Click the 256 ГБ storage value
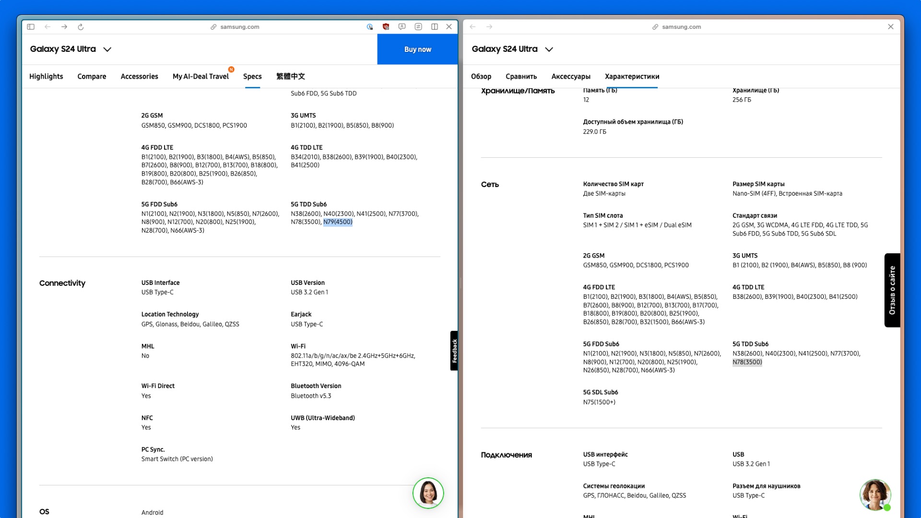This screenshot has height=518, width=921. [742, 100]
